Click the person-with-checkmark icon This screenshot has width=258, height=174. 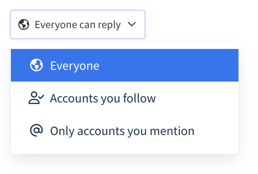click(36, 98)
